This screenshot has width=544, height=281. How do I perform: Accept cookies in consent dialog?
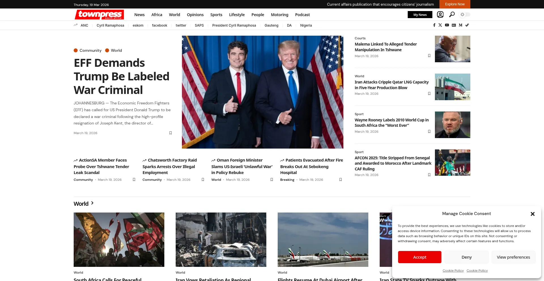click(420, 257)
